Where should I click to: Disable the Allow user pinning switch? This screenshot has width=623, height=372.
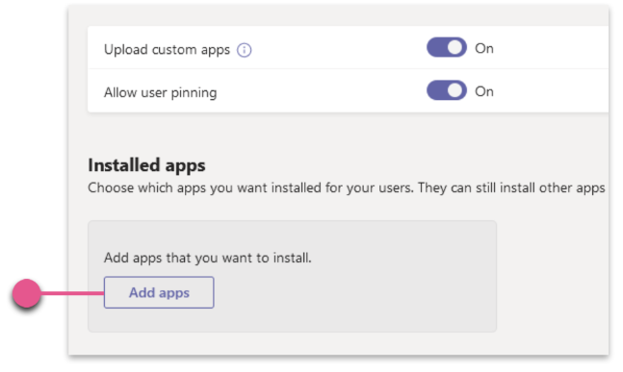(x=447, y=90)
